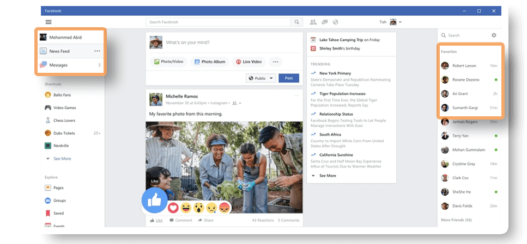Image resolution: width=527 pixels, height=244 pixels.
Task: Click the Photo/Video button
Action: click(169, 61)
